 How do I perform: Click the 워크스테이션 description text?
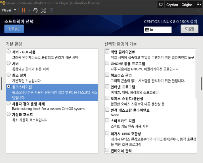click(x=55, y=95)
